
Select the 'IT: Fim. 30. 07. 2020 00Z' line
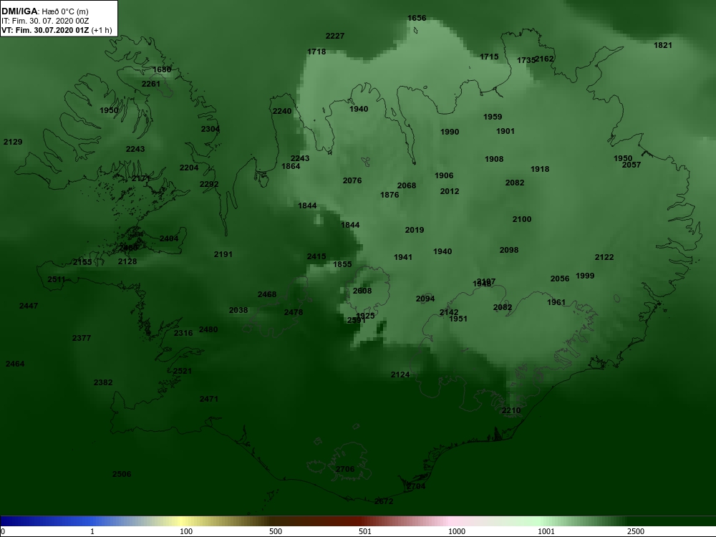coord(44,21)
